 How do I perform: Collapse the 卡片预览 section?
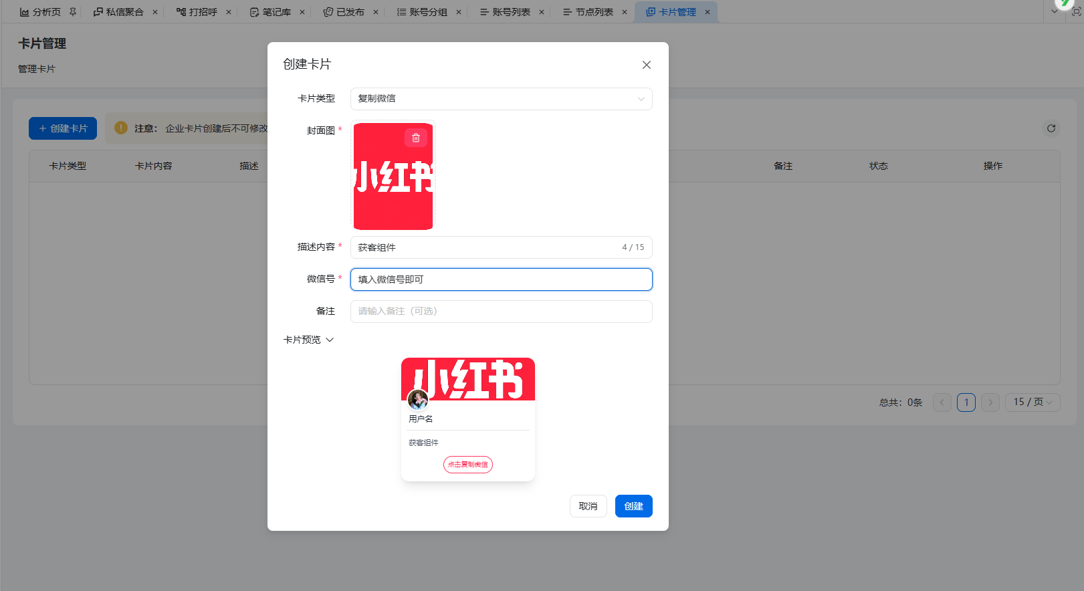[x=308, y=340]
